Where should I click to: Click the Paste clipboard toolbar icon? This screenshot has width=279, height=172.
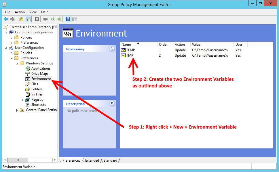pos(37,19)
